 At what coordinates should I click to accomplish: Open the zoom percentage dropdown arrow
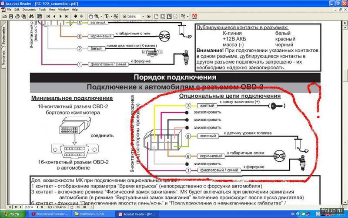click(143, 17)
